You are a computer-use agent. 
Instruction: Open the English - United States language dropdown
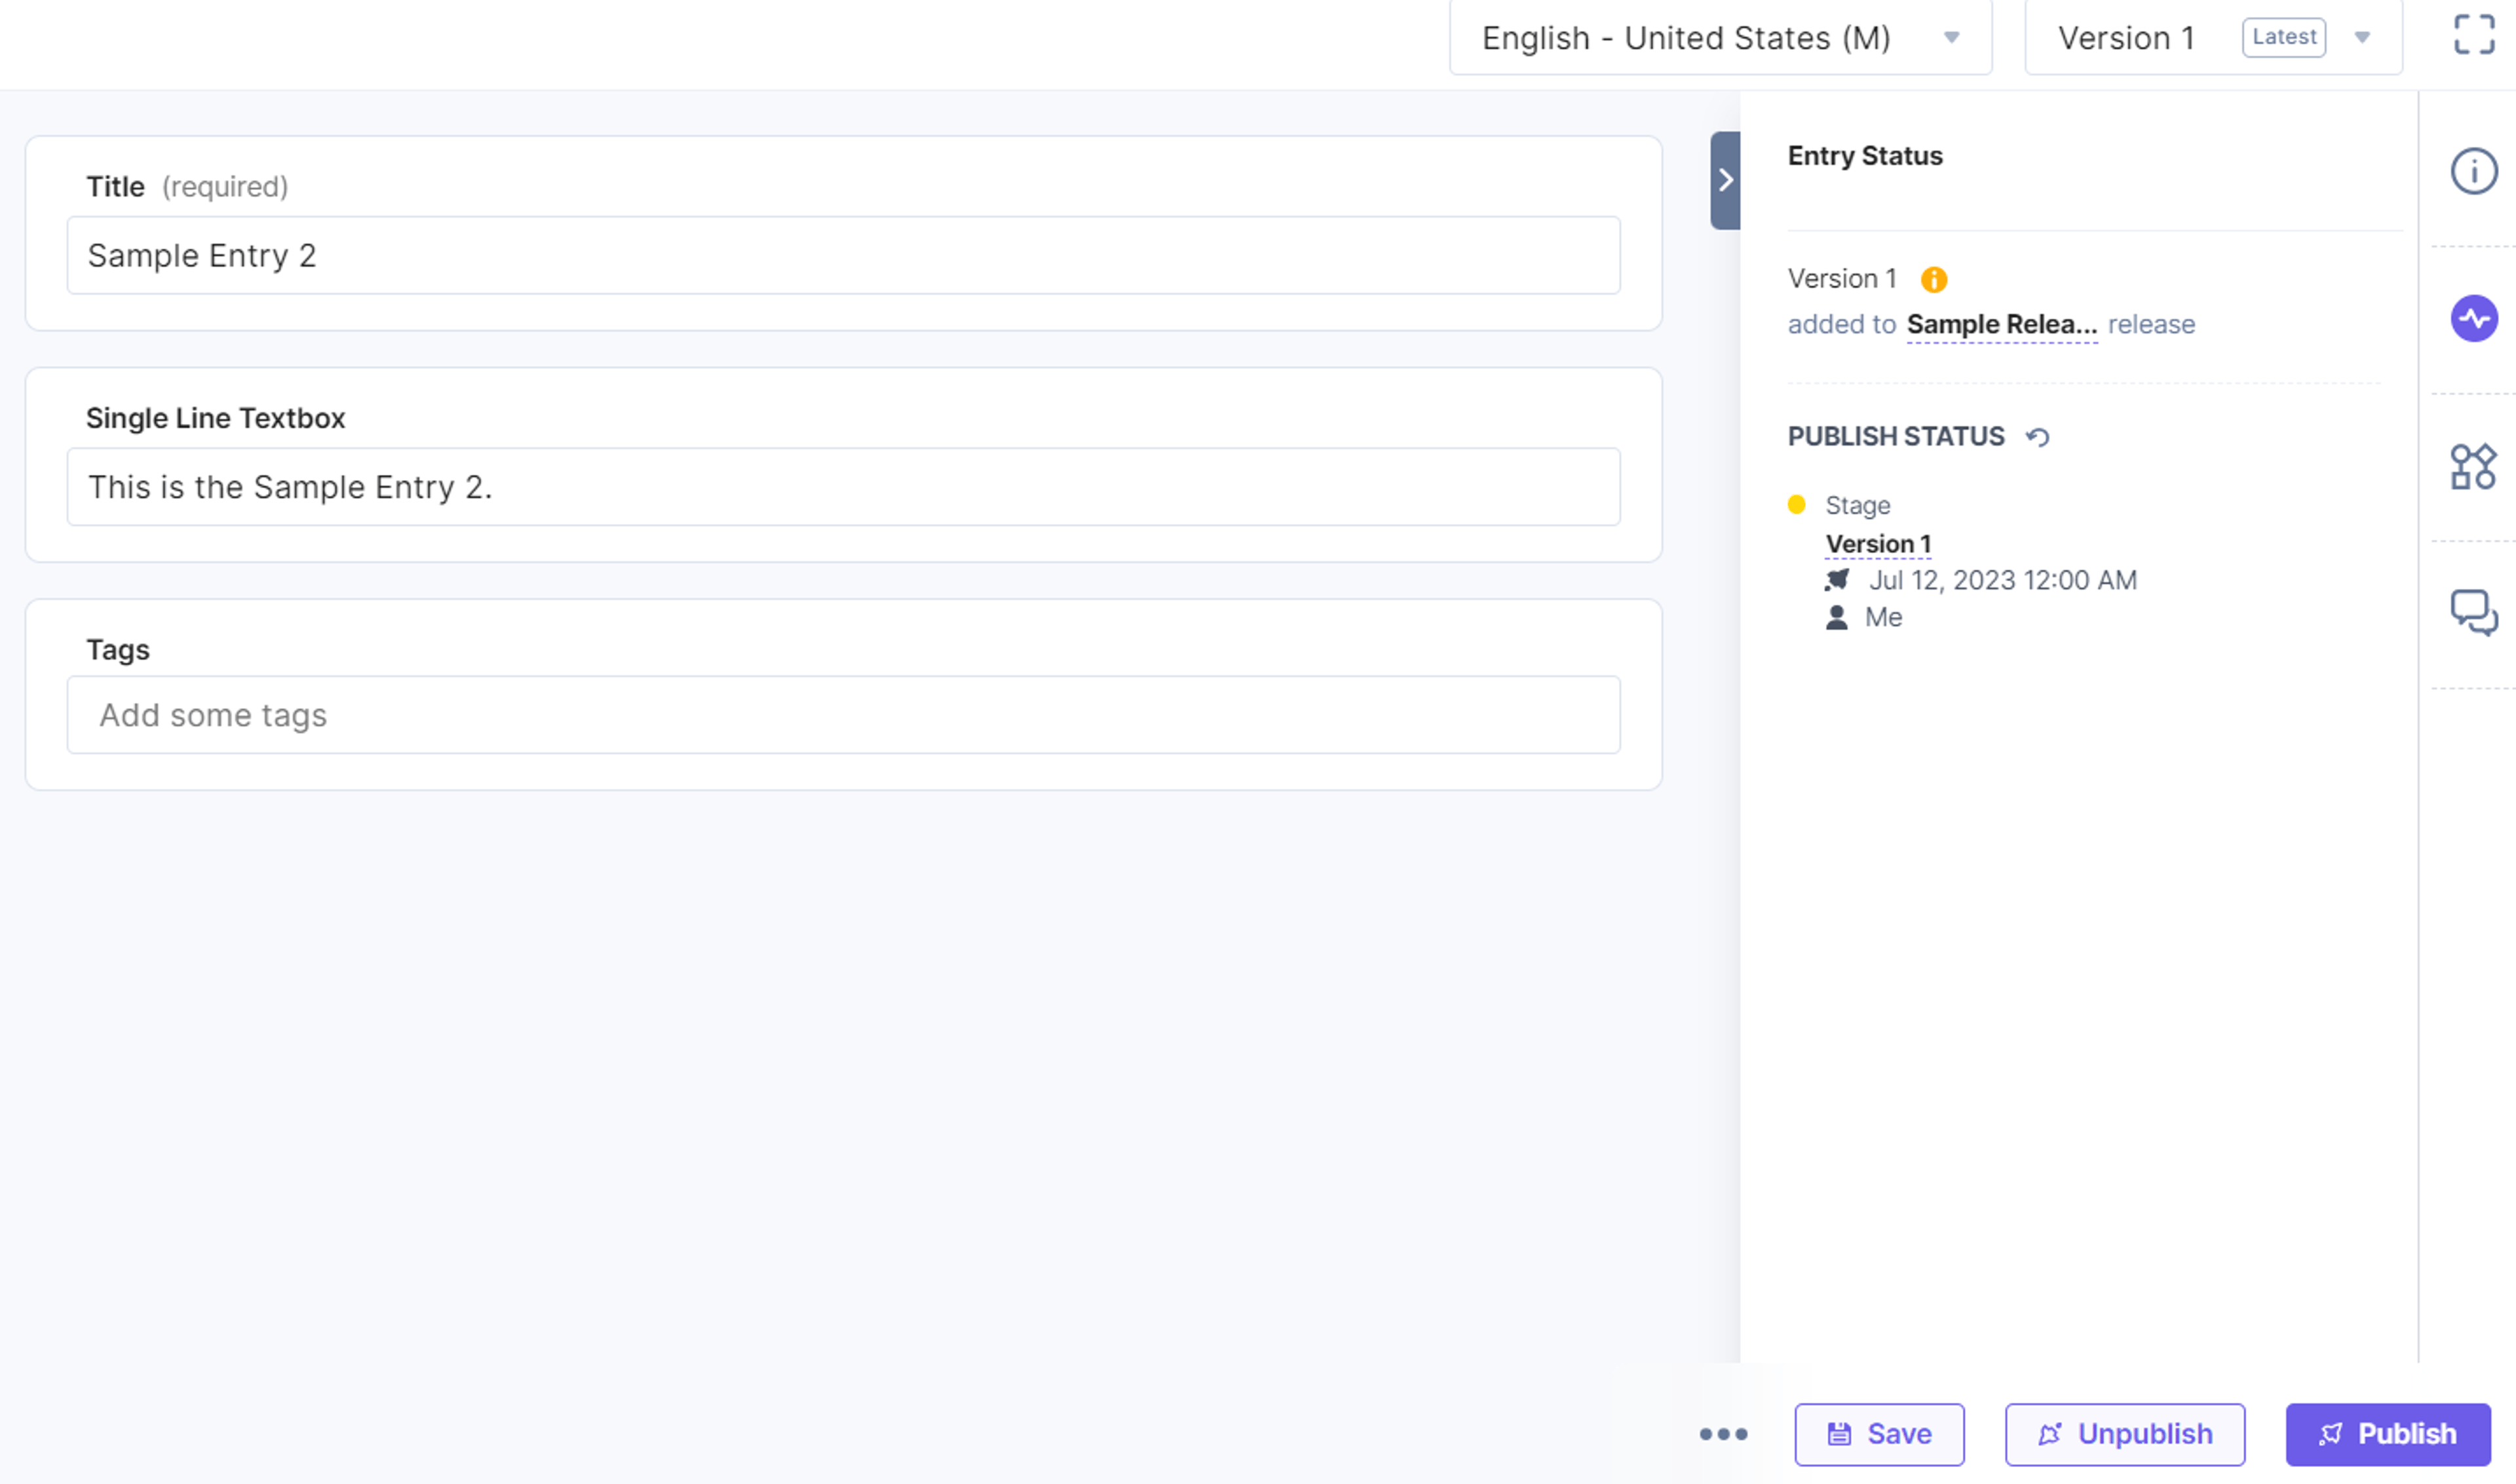point(1720,38)
